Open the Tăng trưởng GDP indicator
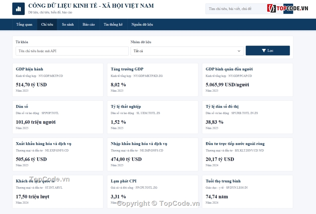 [x=153, y=80]
